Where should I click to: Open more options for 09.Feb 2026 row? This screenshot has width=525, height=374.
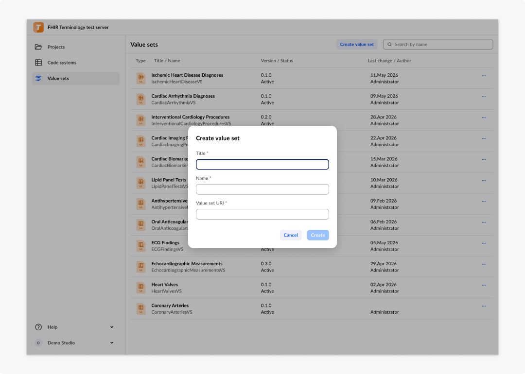pyautogui.click(x=484, y=202)
